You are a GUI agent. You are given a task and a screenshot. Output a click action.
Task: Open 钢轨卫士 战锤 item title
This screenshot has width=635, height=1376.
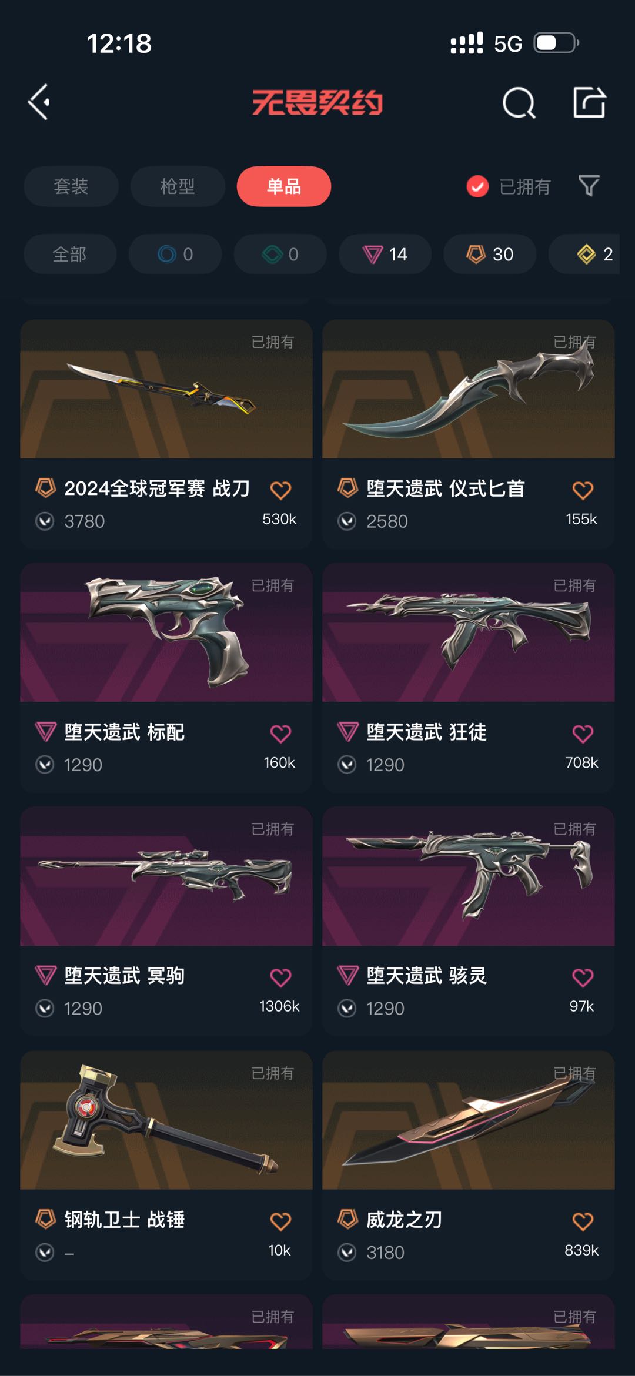pyautogui.click(x=125, y=1220)
